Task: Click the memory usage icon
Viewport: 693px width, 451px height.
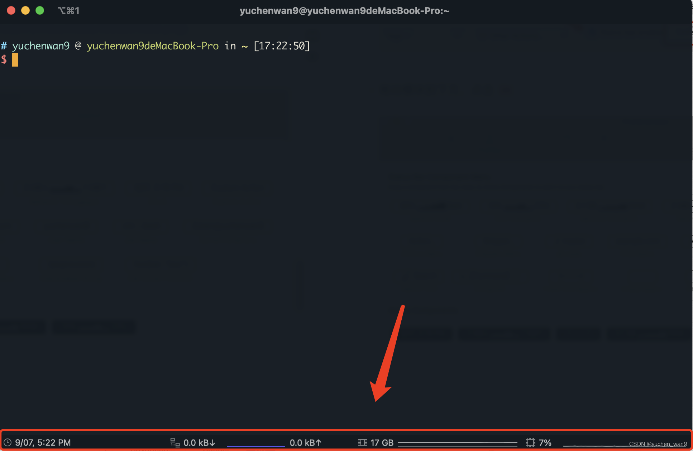Action: pos(362,443)
